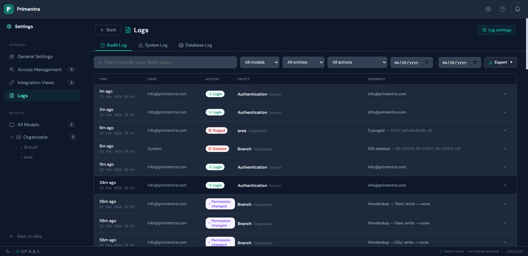Switch to Database Log tab
528x256 pixels.
[x=196, y=45]
